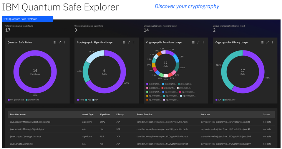This screenshot has height=149, width=282.
Task: Sort table by Status column header
Action: point(266,114)
